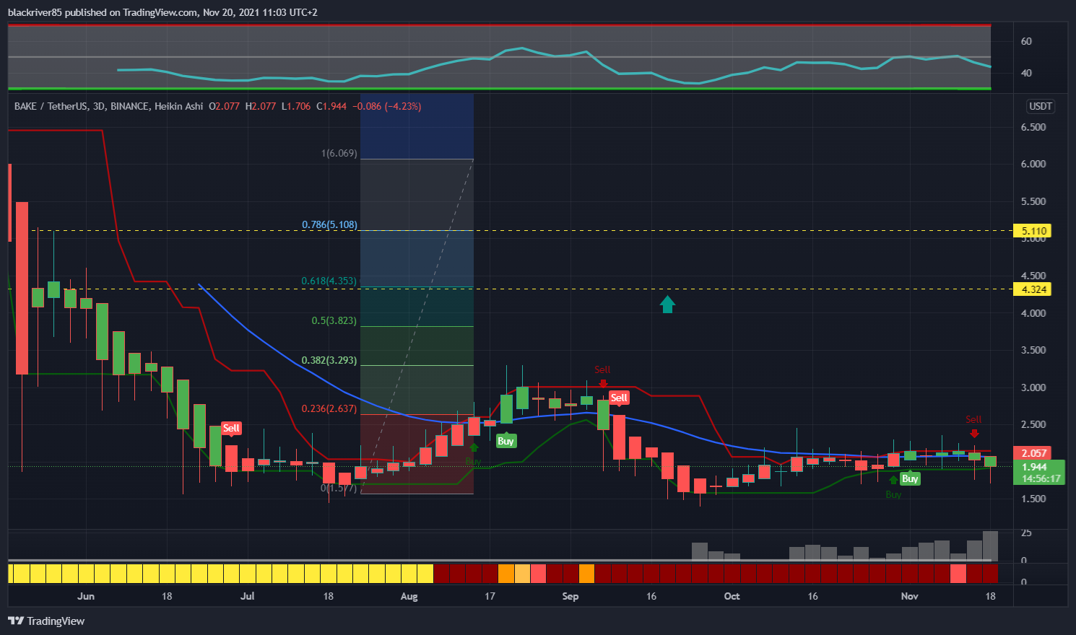Screen dimensions: 1076x635
Task: Click the 6.500 price axis label
Action: point(1033,127)
